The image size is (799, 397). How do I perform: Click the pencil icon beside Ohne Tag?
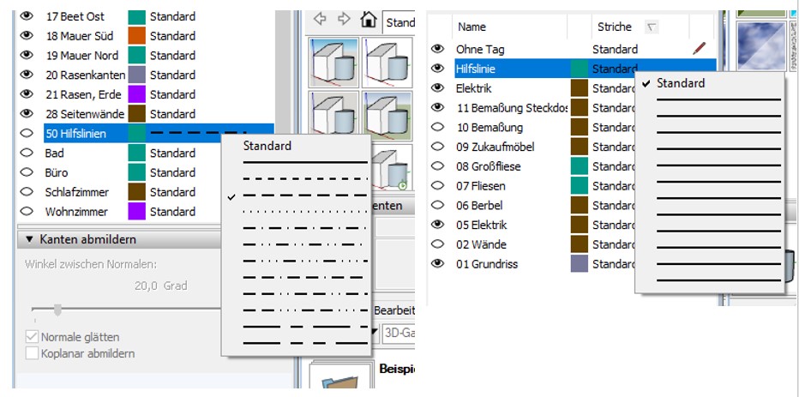pos(699,50)
